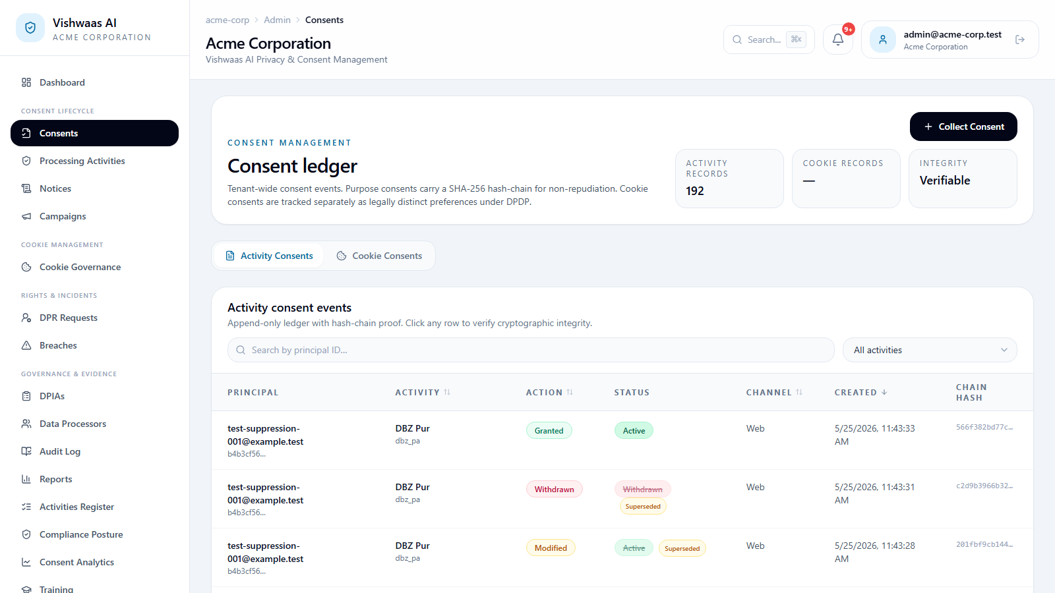Click the Activity Records 192 card
1055x593 pixels.
[x=729, y=179]
